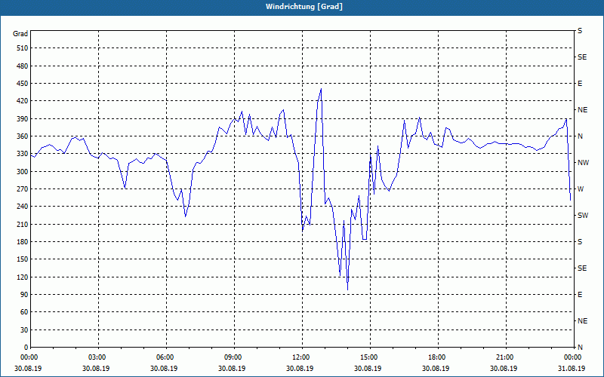The width and height of the screenshot is (604, 377).
Task: Click the 90 left axis label
Action: click(x=23, y=295)
